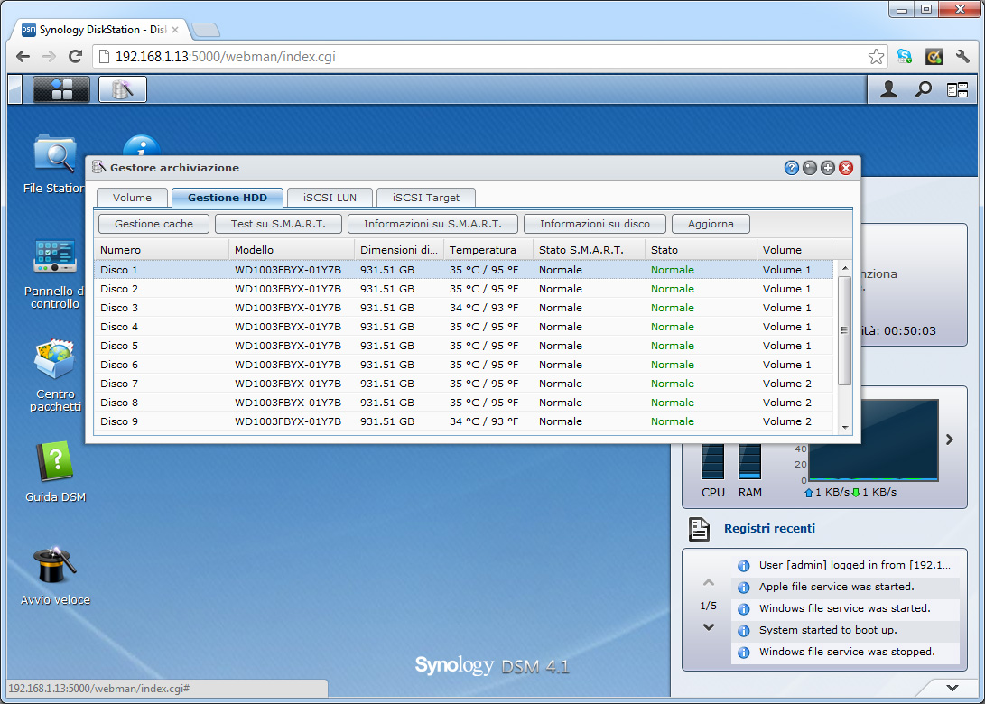Viewport: 985px width, 704px height.
Task: Go to next log page with down chevron
Action: click(709, 626)
